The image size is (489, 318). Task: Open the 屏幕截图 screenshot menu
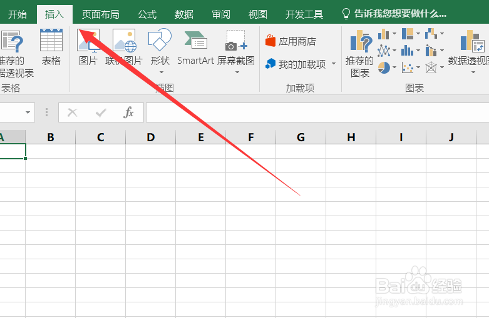coord(236,51)
